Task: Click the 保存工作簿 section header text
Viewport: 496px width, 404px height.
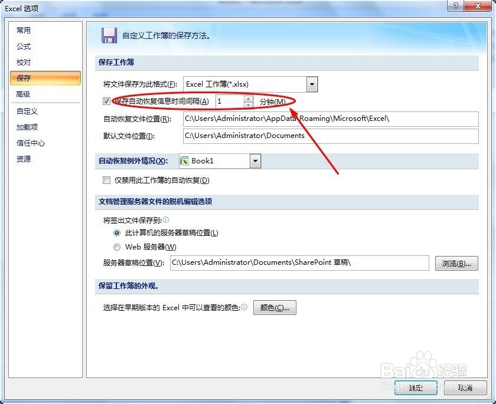Action: point(116,63)
